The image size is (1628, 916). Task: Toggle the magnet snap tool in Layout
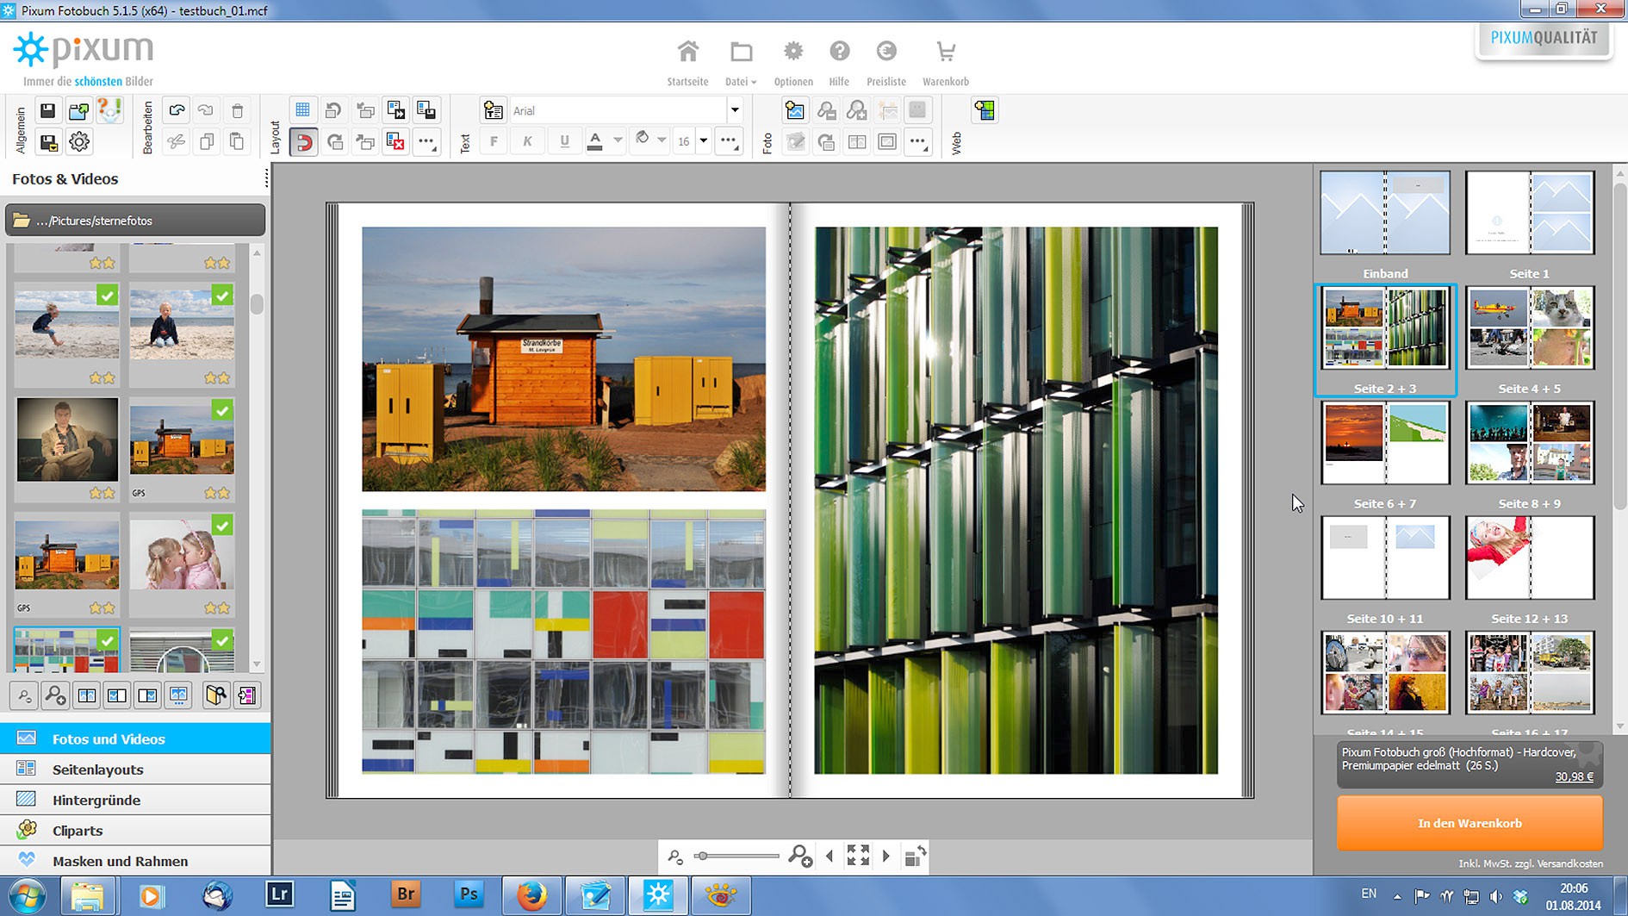[x=303, y=142]
